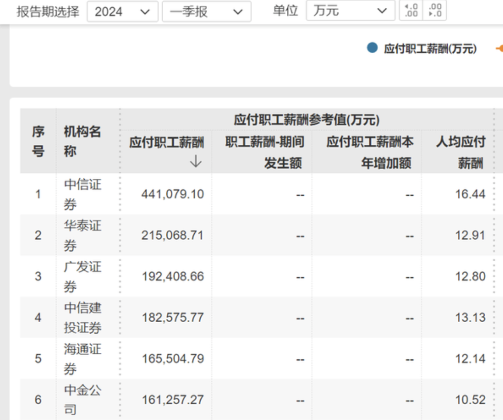Click the 应付职工薪酬参考值(万元) group header
This screenshot has width=503, height=420.
coord(306,120)
